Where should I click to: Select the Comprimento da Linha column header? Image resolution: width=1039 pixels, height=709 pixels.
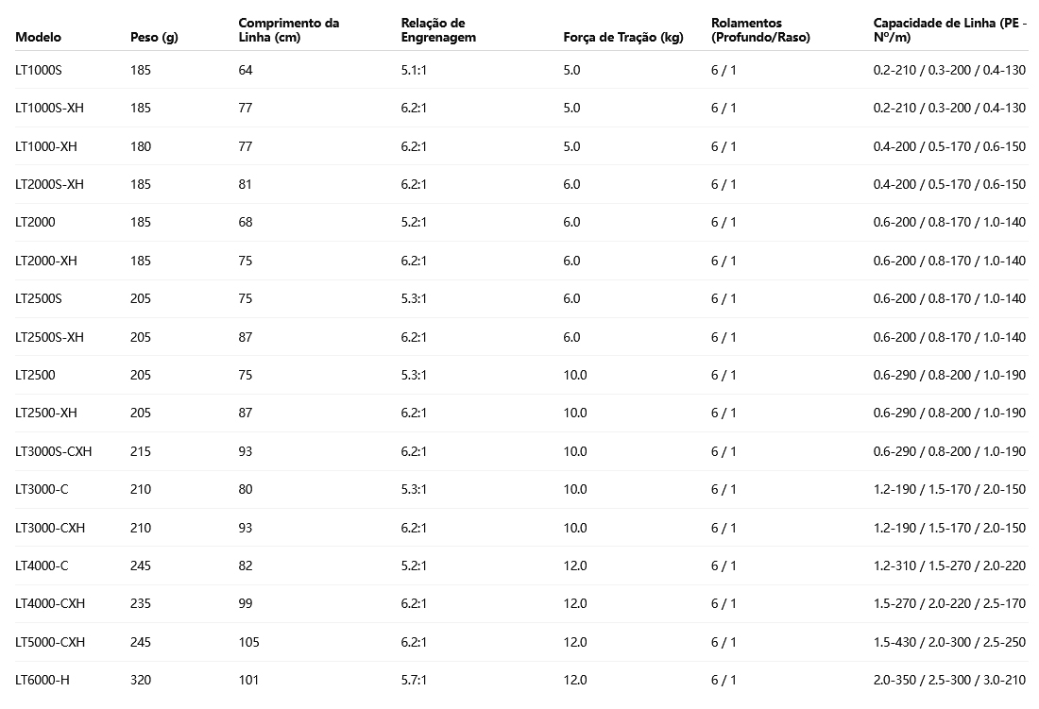tap(288, 30)
